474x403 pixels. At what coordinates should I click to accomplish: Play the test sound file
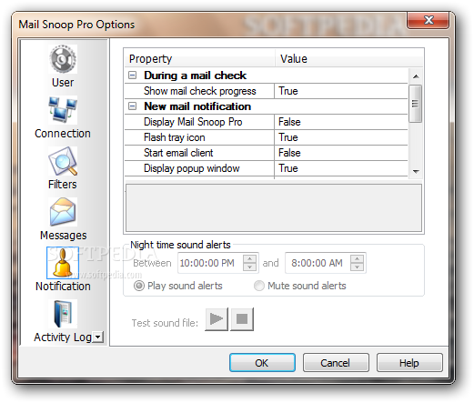click(217, 319)
